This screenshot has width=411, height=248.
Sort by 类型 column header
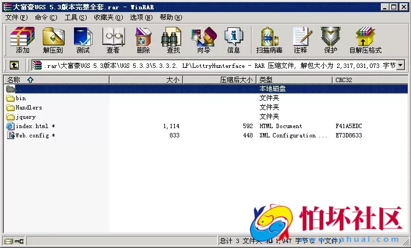click(x=294, y=79)
